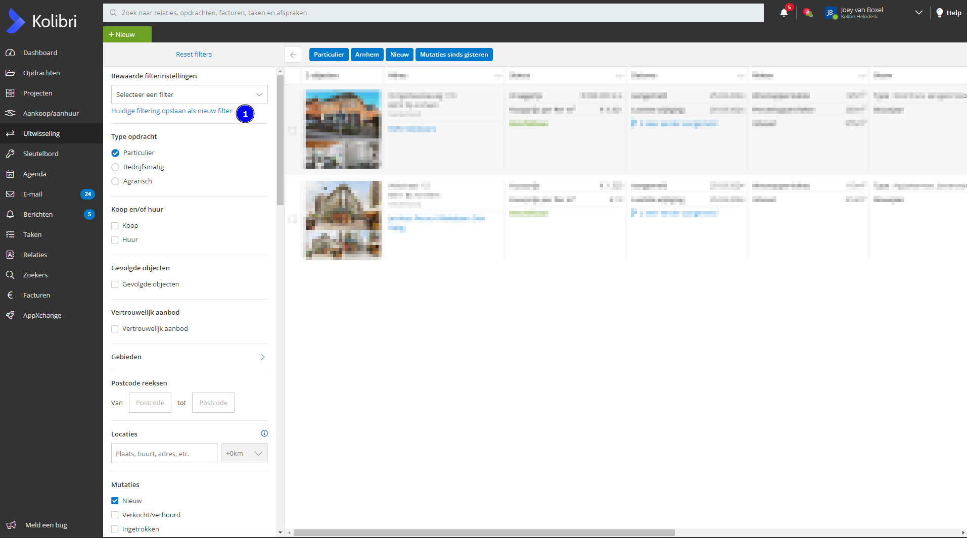Remove the Nieuw filter tag
The height and width of the screenshot is (538, 967).
[x=399, y=55]
